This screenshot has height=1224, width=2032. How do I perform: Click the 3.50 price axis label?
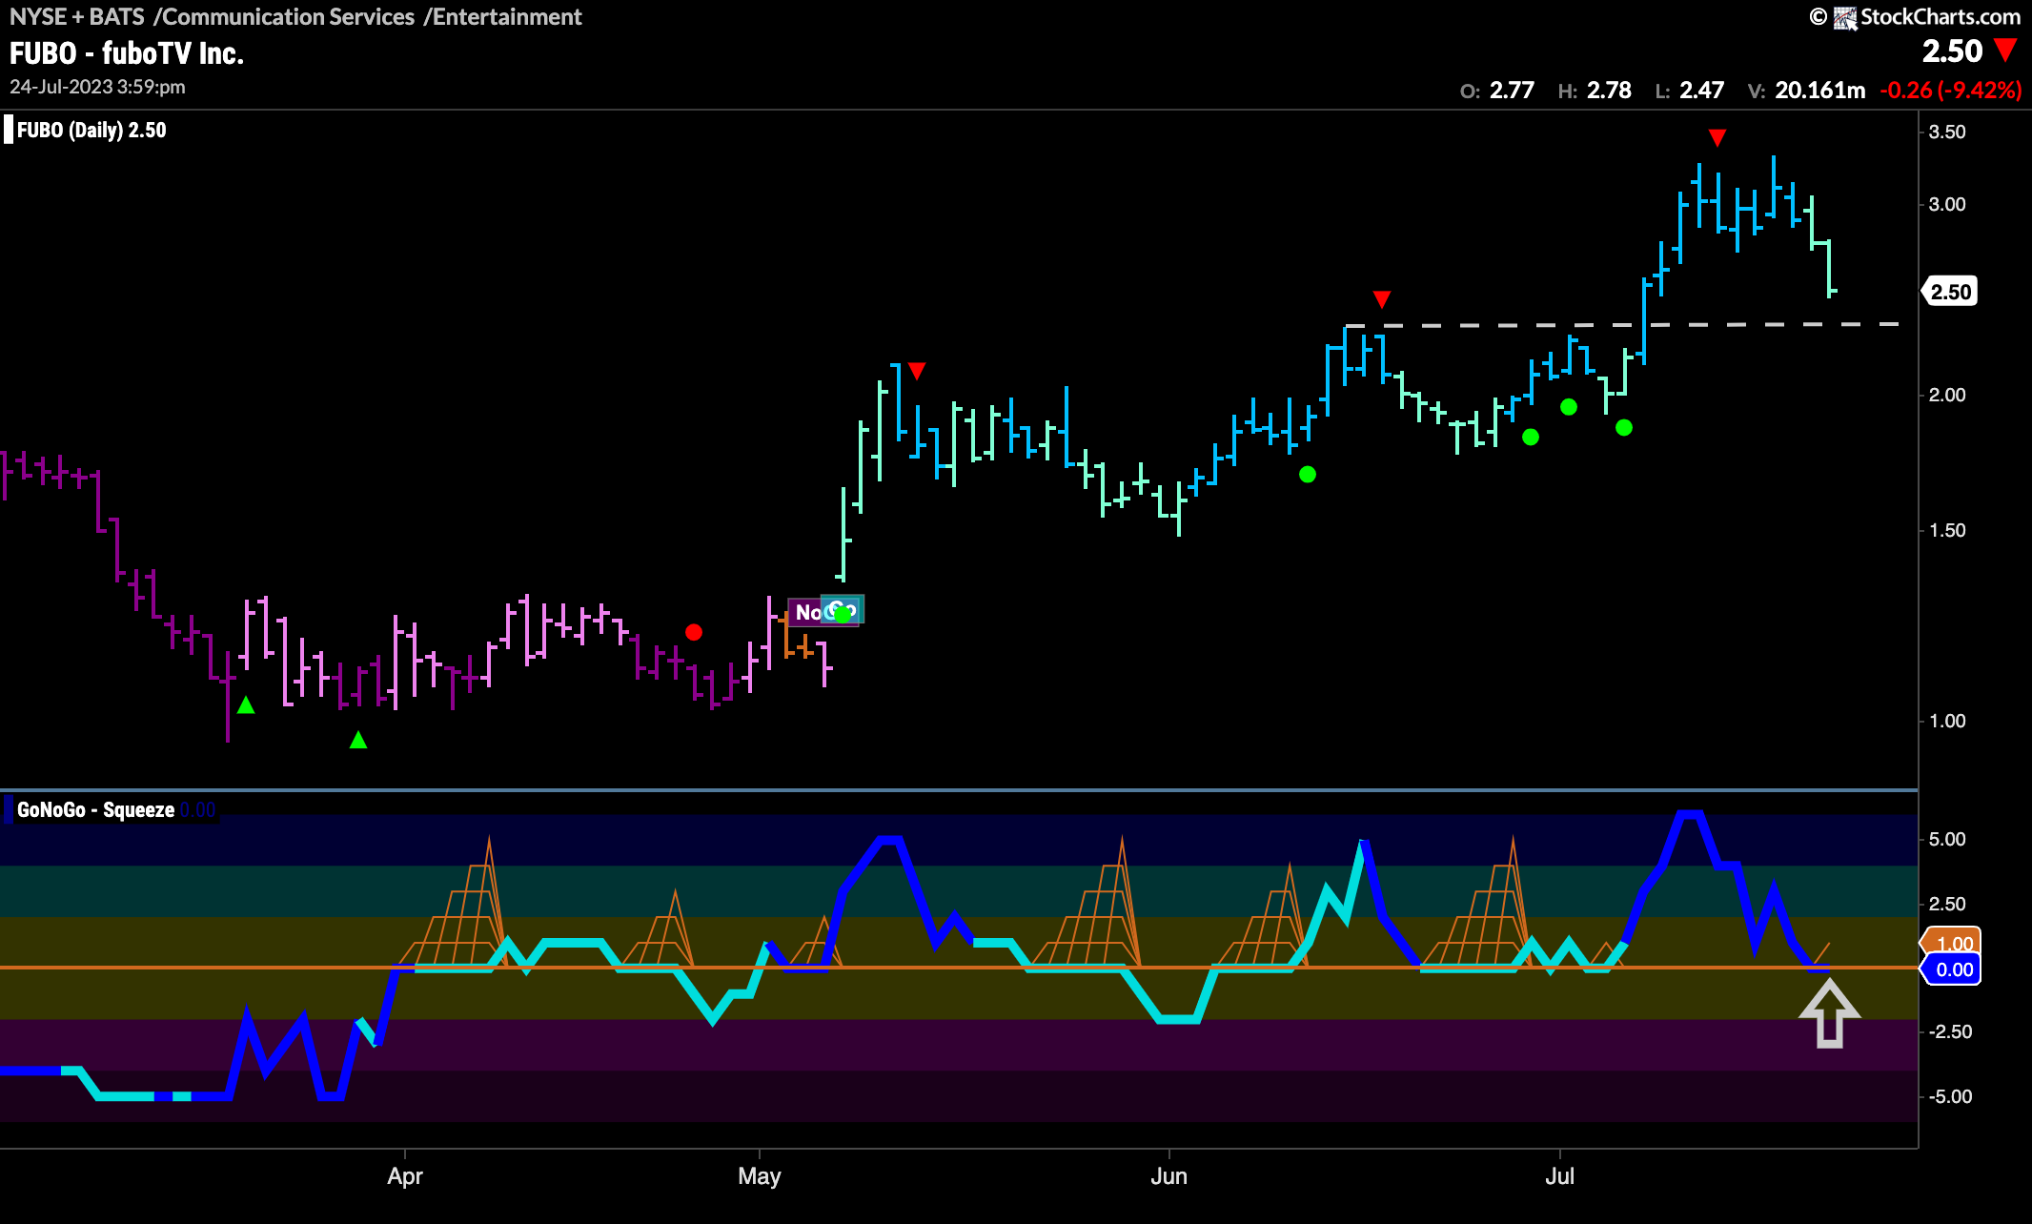click(1947, 133)
